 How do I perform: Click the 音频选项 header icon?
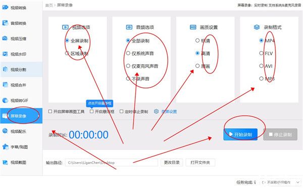tap(129, 27)
